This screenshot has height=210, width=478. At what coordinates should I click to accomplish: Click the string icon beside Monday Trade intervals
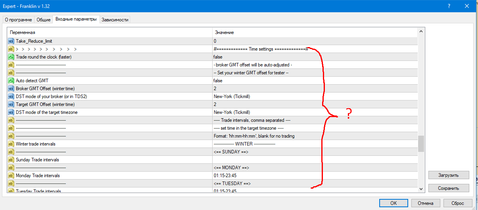11,176
